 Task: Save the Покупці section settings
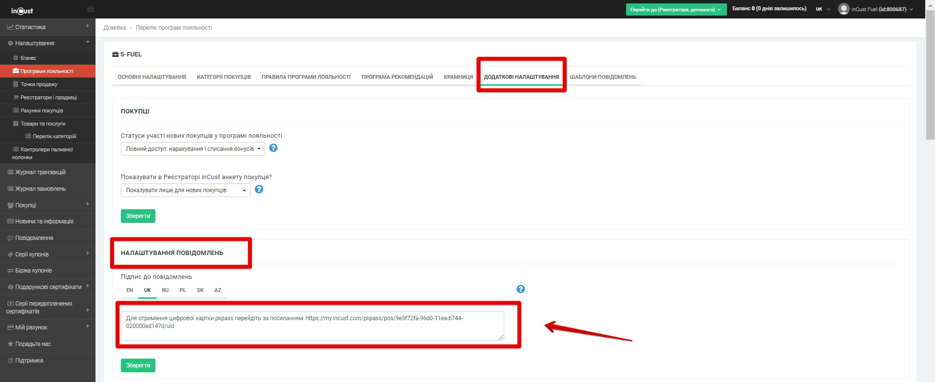[138, 216]
